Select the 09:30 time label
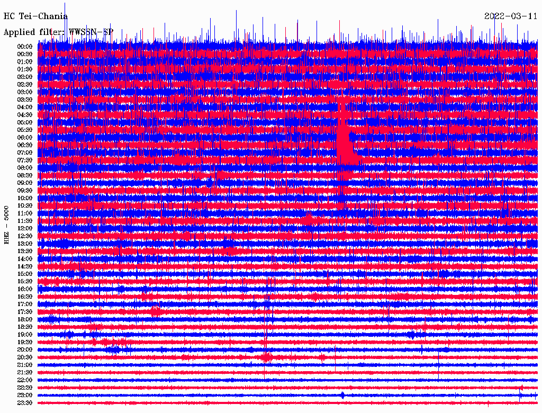 point(25,191)
